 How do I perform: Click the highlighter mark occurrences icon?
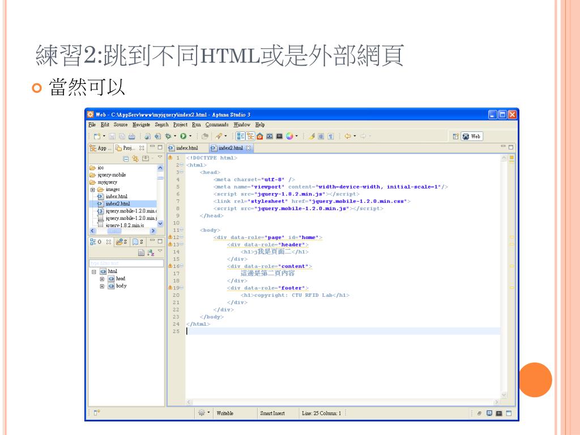pyautogui.click(x=312, y=137)
